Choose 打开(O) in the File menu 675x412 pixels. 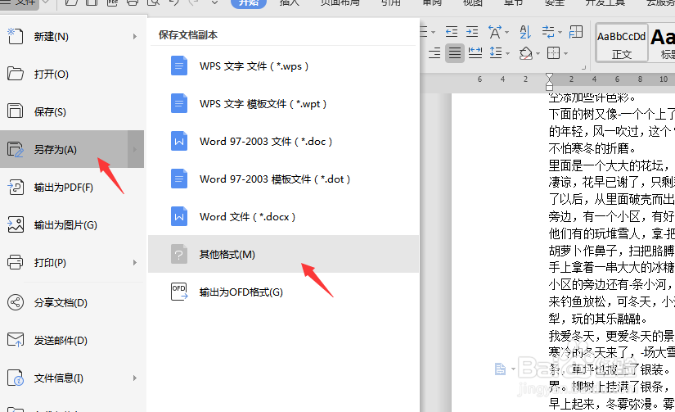coord(72,74)
